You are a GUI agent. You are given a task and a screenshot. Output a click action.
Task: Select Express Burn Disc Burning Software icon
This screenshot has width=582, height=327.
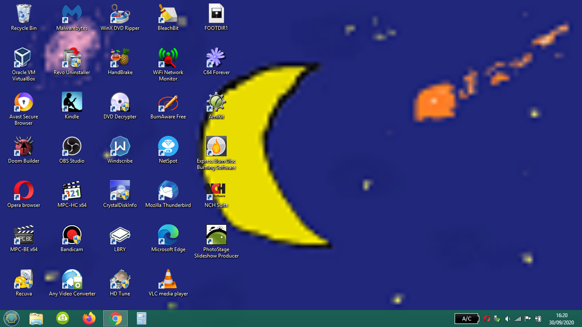pos(216,146)
